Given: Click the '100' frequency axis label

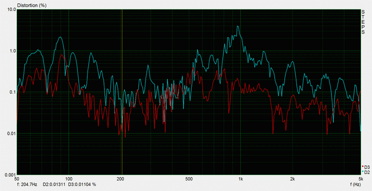Looking at the screenshot, I should (x=69, y=179).
